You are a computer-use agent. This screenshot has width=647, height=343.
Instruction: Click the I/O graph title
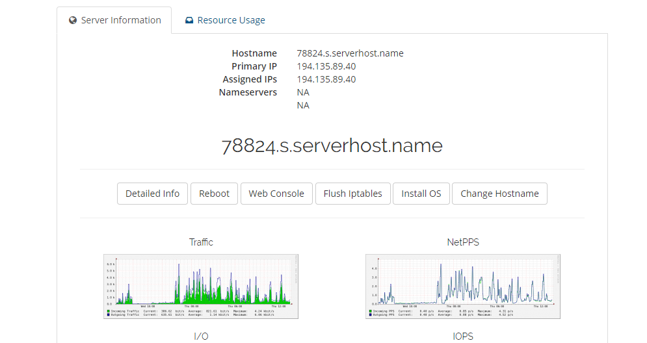click(x=201, y=337)
